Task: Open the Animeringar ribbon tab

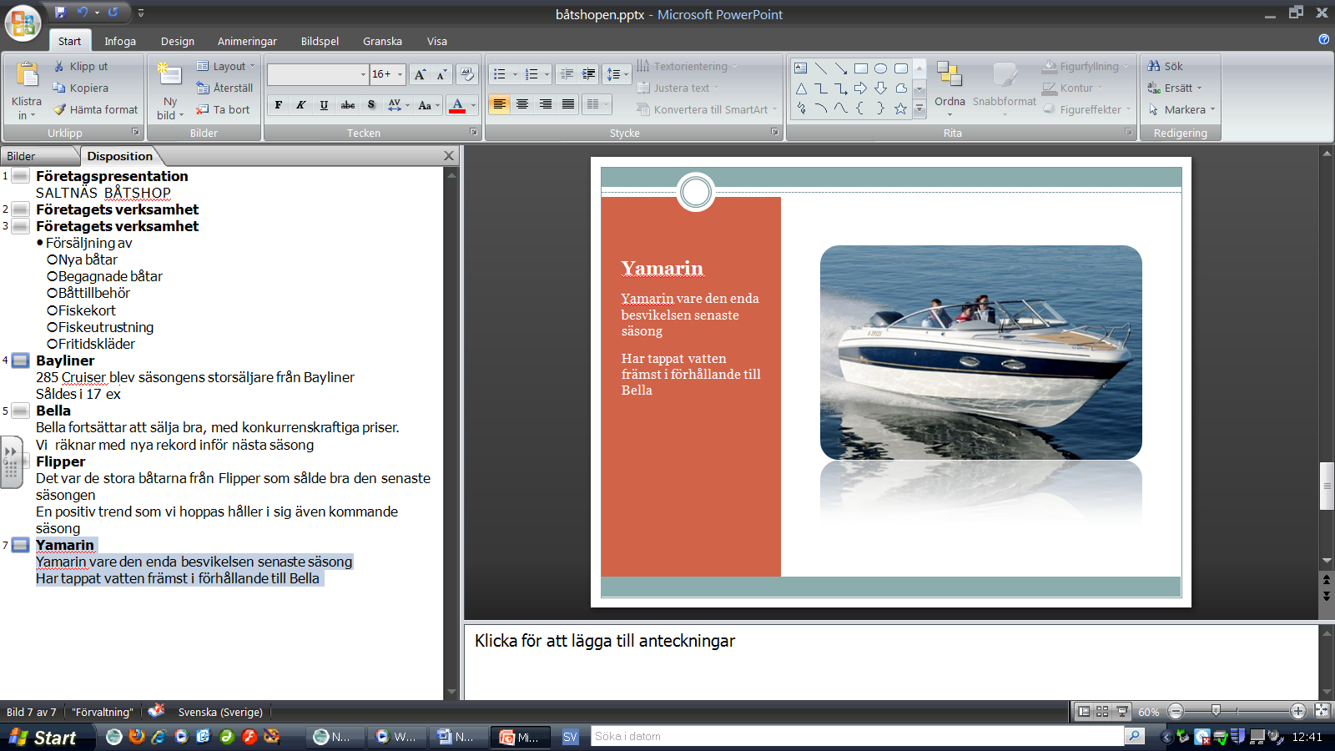Action: [247, 41]
